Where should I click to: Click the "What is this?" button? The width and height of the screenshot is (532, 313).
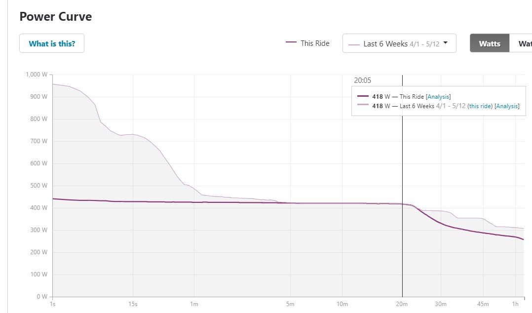[52, 43]
